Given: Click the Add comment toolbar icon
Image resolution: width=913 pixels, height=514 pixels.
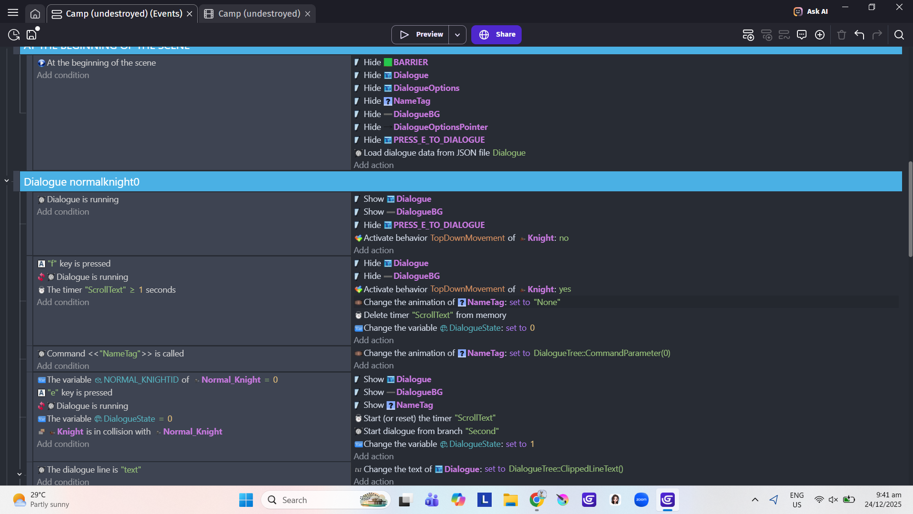Looking at the screenshot, I should [802, 35].
